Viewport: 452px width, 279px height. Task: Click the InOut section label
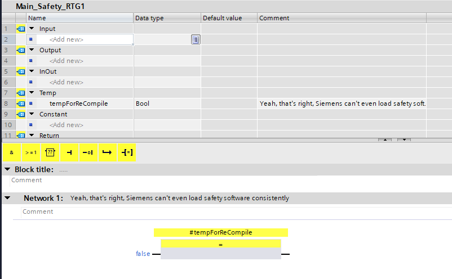pos(48,71)
